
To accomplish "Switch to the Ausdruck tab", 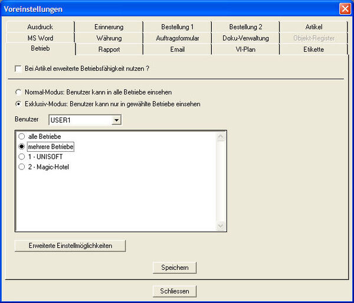I will tap(40, 27).
